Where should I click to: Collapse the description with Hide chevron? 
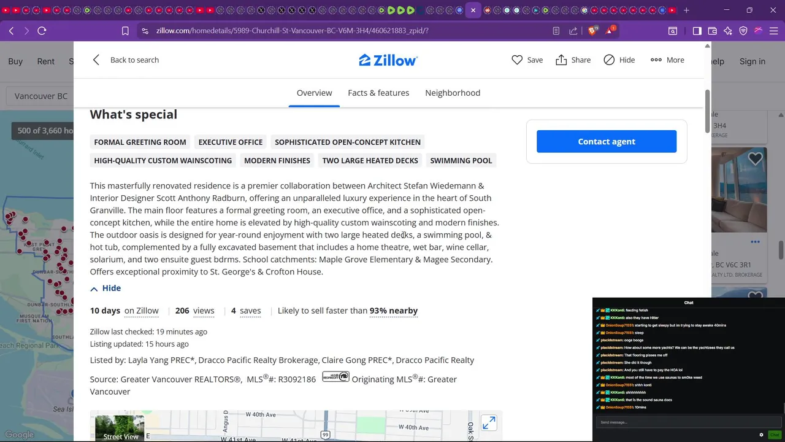(105, 288)
